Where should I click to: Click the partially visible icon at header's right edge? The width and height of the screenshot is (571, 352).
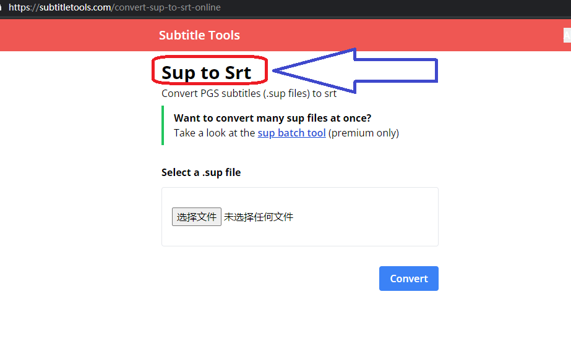(567, 35)
